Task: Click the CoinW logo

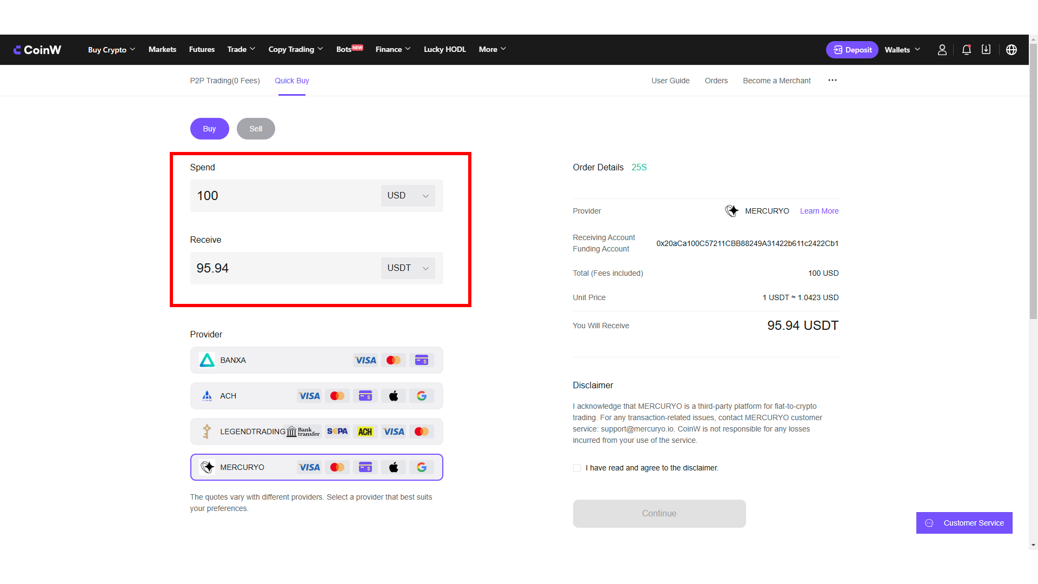Action: [37, 50]
